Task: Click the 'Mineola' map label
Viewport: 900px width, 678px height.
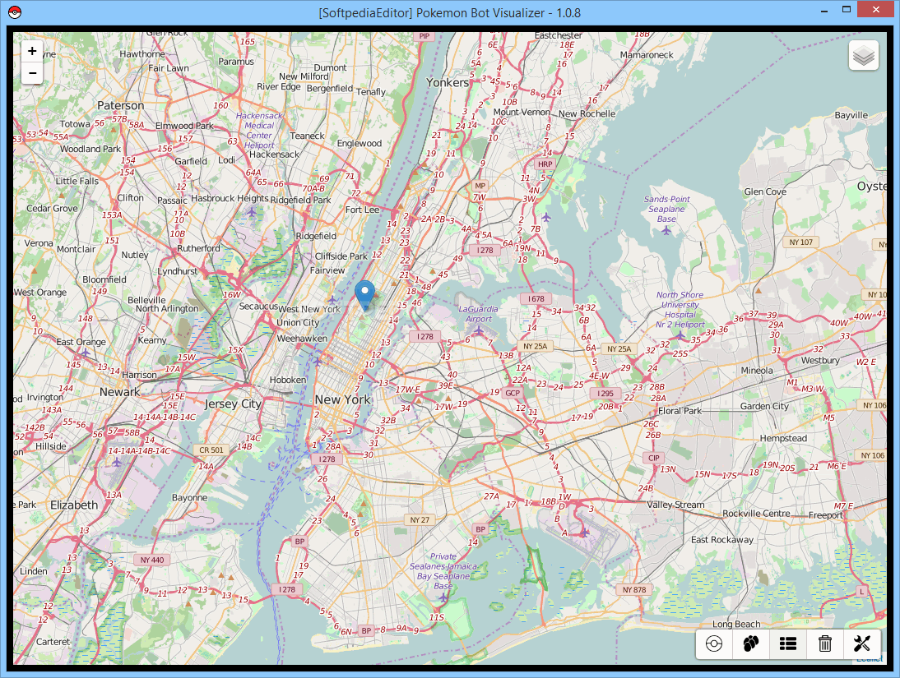Action: (757, 371)
